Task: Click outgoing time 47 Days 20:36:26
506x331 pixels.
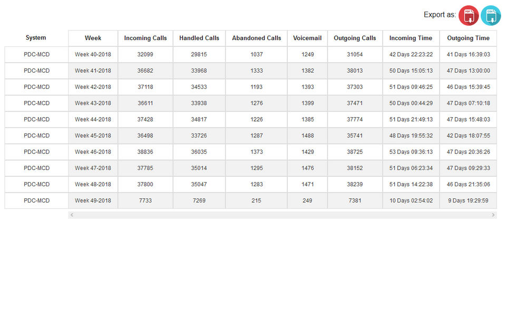Action: pyautogui.click(x=468, y=152)
